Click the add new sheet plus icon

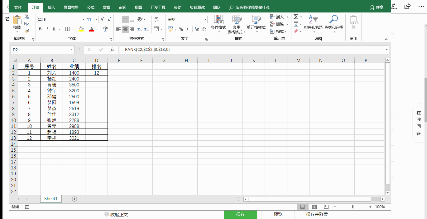click(74, 199)
